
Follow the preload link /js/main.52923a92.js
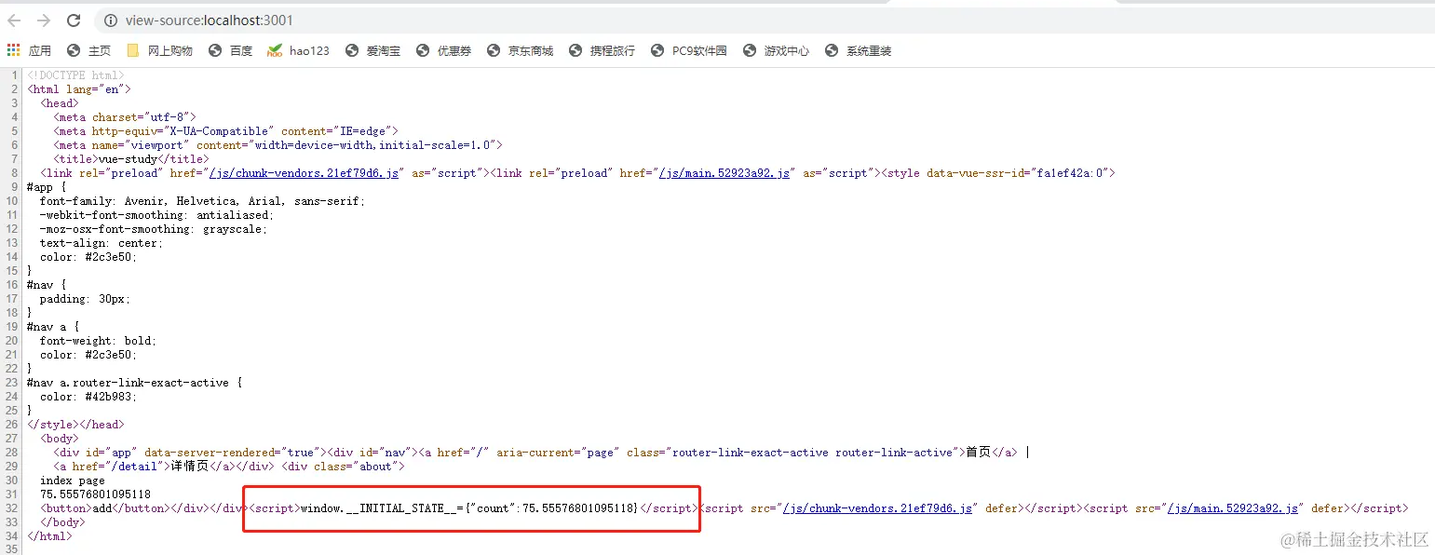pos(725,173)
